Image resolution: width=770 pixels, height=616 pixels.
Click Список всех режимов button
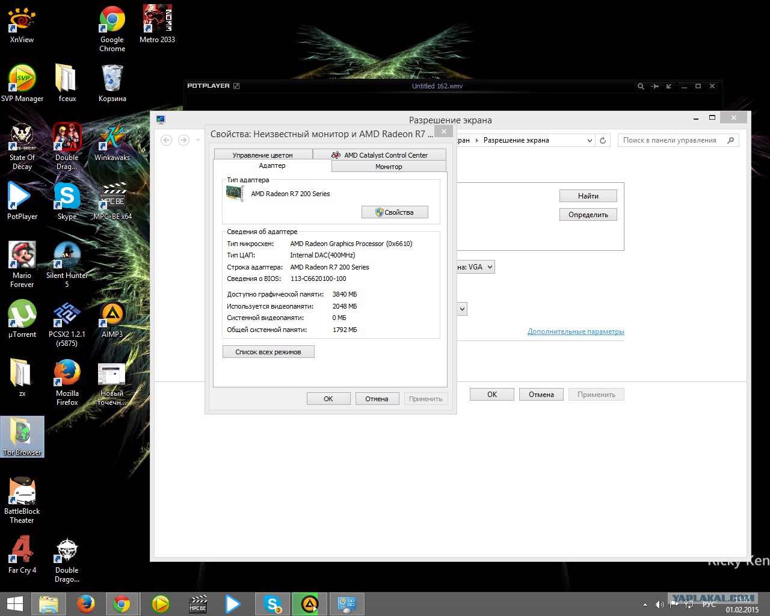point(268,352)
